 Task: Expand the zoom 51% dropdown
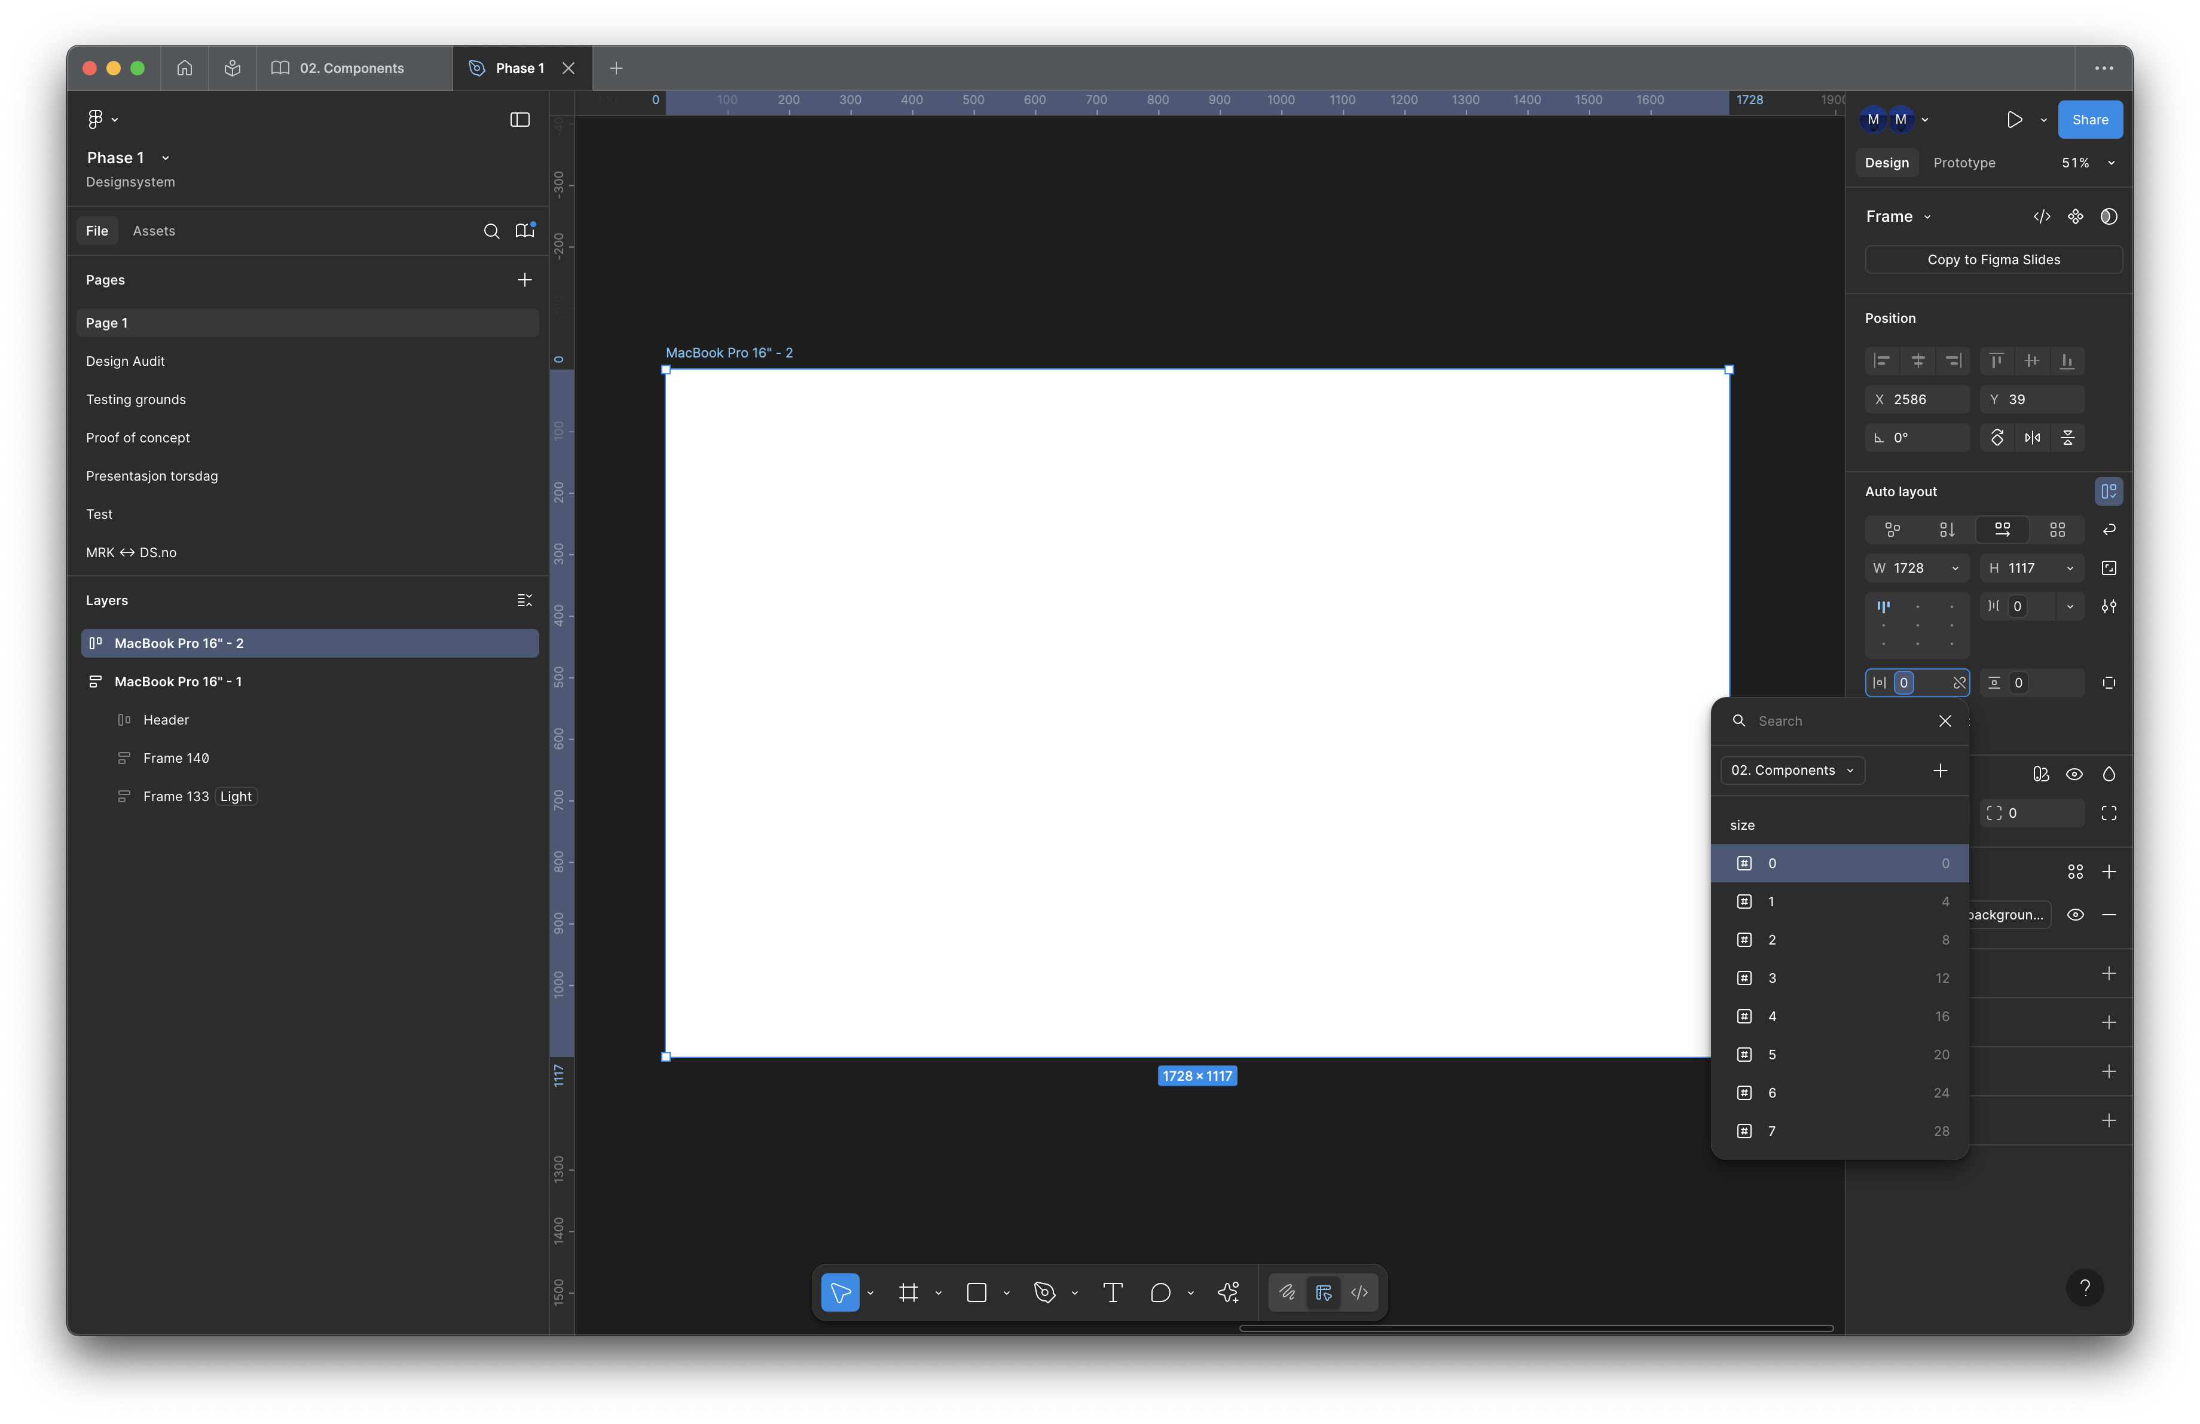click(2112, 163)
